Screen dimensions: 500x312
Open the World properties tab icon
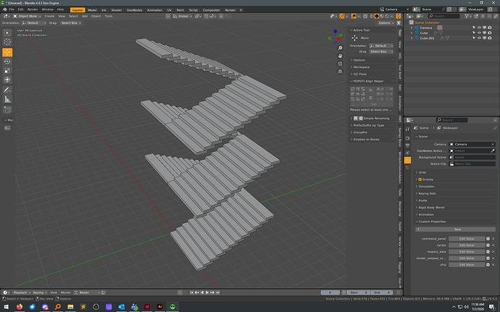click(407, 167)
